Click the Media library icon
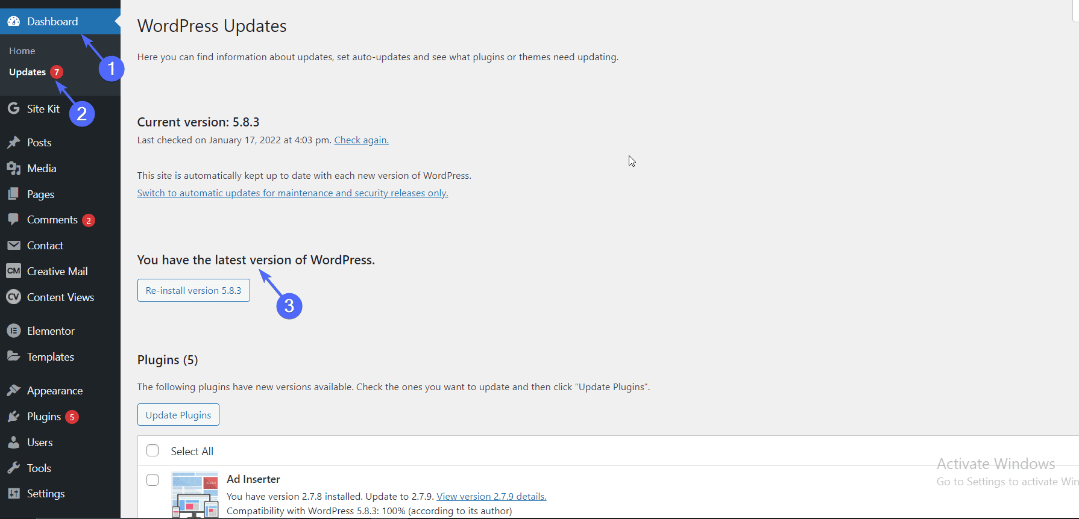Viewport: 1079px width, 519px height. 13,169
